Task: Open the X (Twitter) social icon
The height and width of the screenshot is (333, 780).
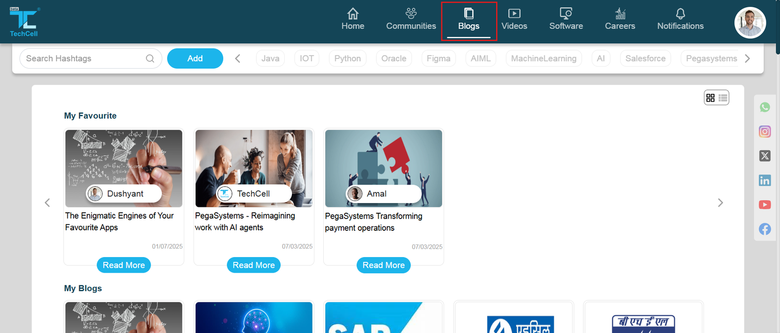Action: (x=764, y=156)
